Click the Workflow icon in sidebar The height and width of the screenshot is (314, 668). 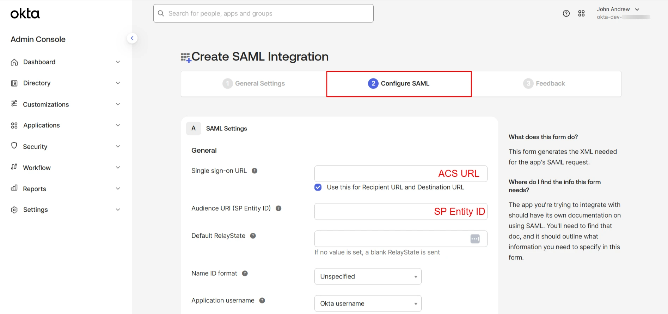coord(14,167)
